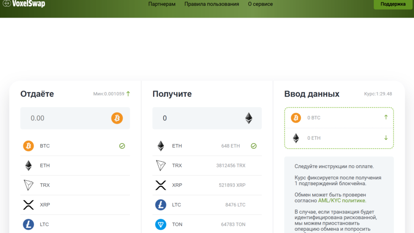Open the Партнерам menu item

[162, 4]
